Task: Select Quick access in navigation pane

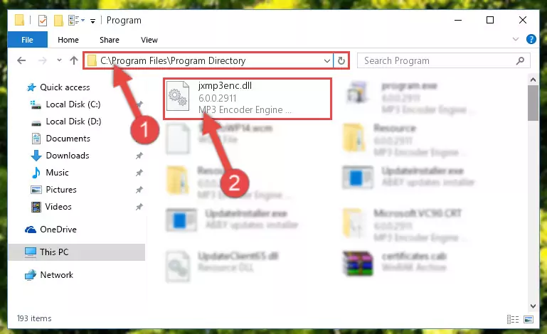Action: [65, 87]
